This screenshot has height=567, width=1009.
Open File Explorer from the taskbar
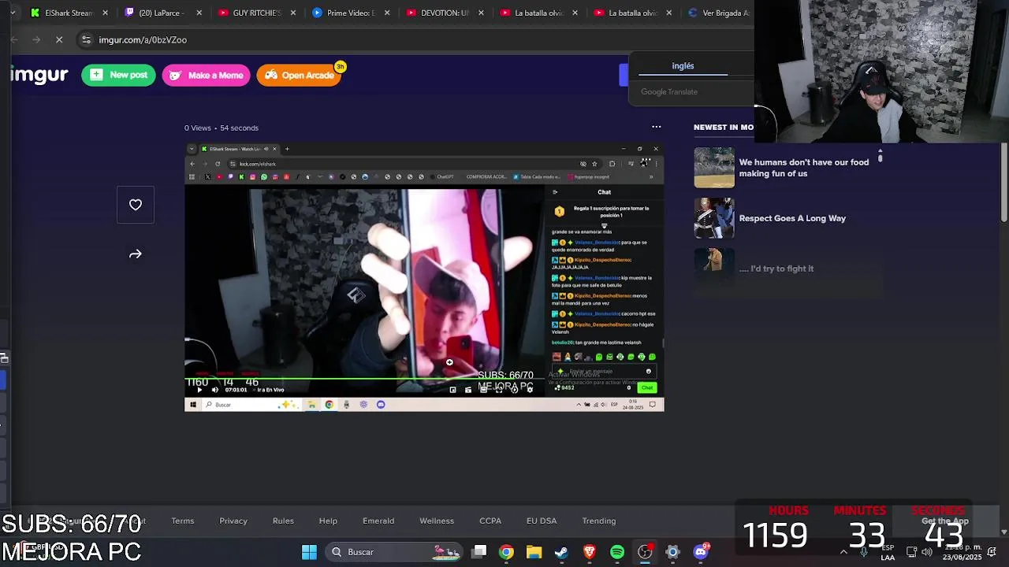[534, 552]
